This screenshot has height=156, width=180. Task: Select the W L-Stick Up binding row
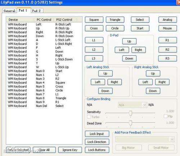[44, 67]
